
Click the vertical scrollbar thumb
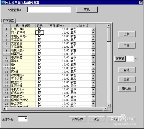coord(109,34)
